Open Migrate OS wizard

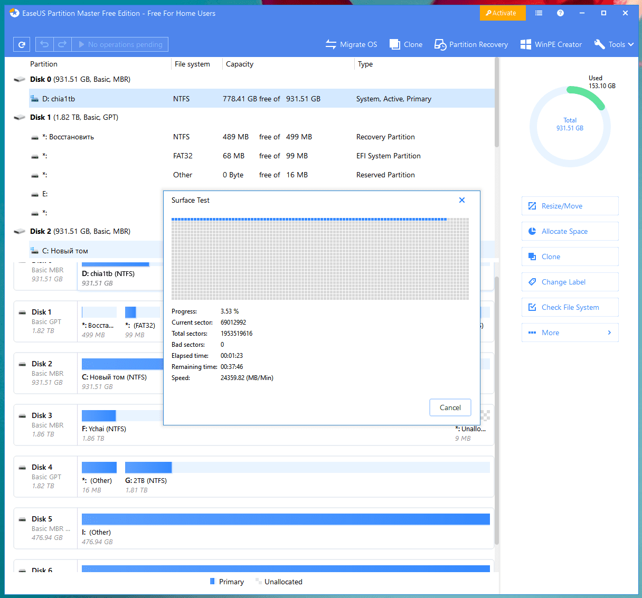point(351,44)
